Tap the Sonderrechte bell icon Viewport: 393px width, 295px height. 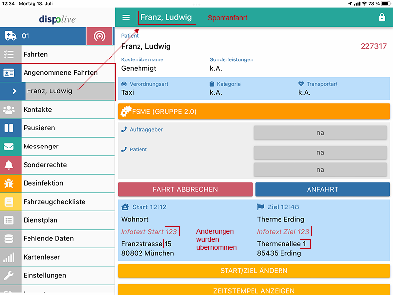(x=9, y=165)
